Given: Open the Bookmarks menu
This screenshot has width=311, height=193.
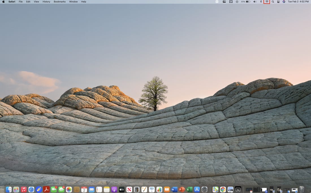Looking at the screenshot, I should [59, 2].
